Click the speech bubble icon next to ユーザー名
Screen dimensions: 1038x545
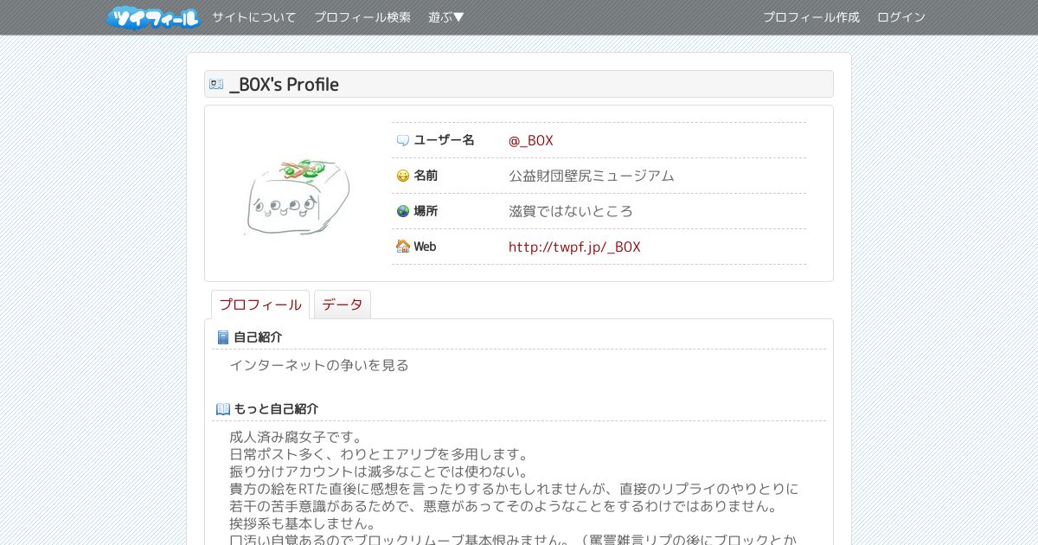tap(402, 140)
